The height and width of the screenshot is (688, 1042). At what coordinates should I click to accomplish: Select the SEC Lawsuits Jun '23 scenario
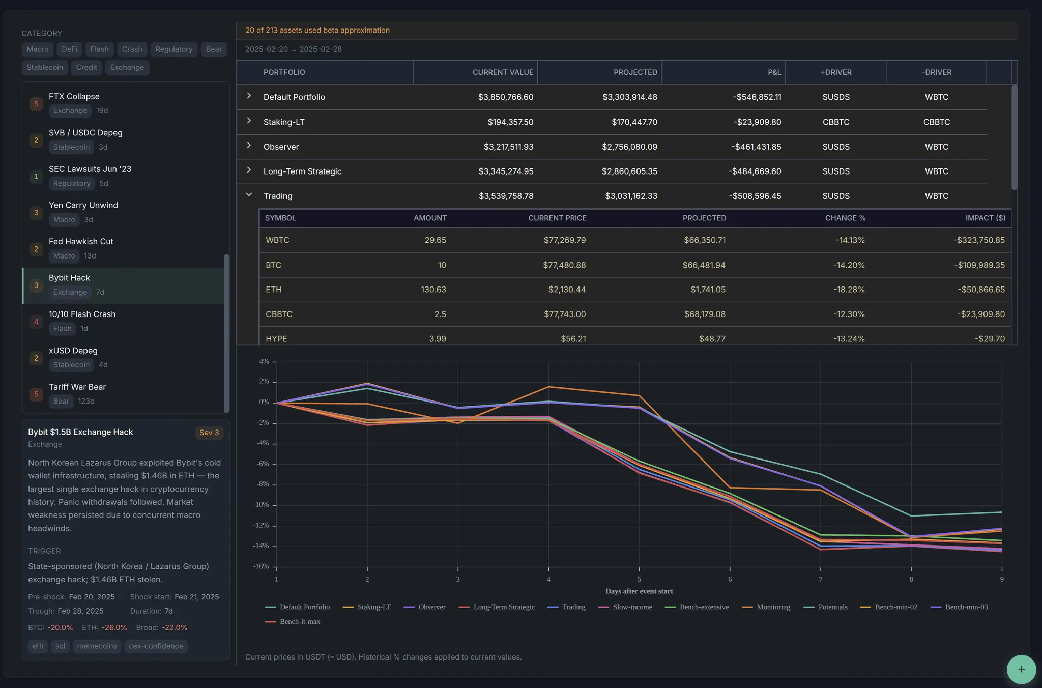point(123,176)
